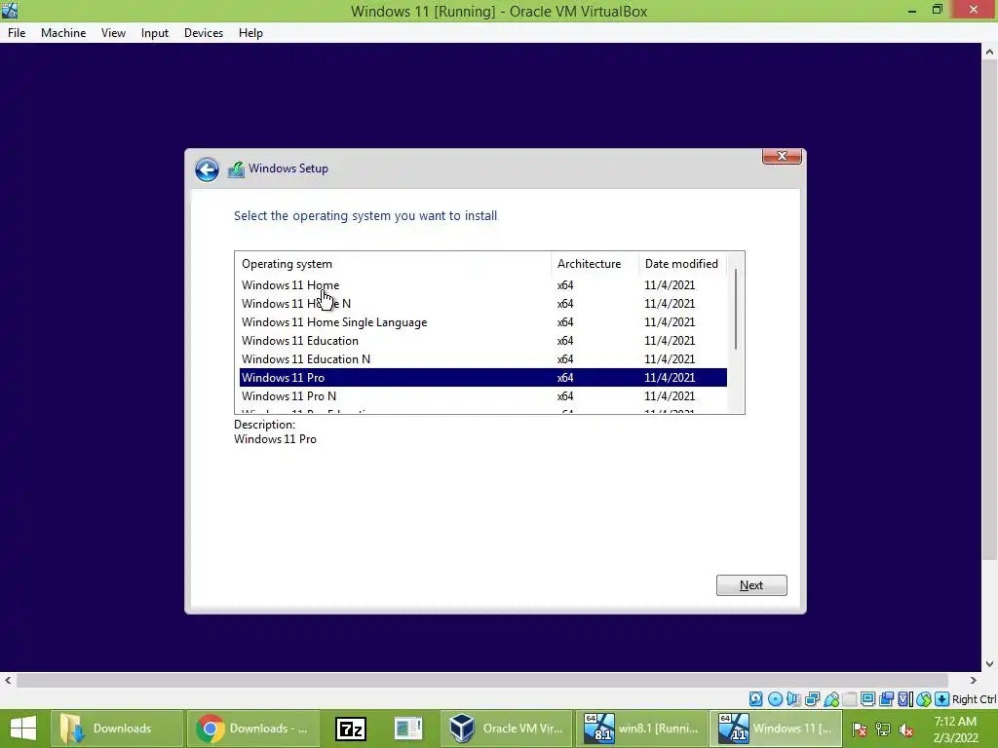The height and width of the screenshot is (748, 998).
Task: Click the Next button
Action: tap(751, 585)
